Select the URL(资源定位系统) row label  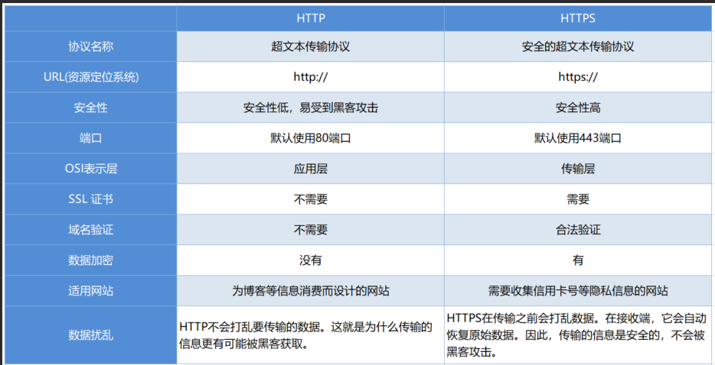click(90, 77)
